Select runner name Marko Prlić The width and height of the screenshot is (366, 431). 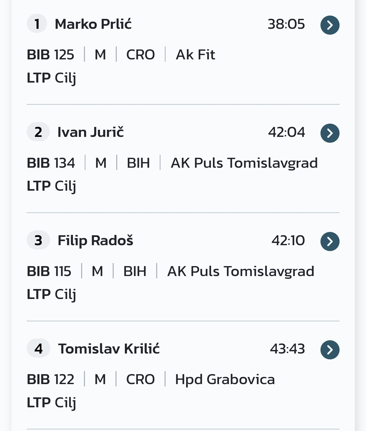[93, 24]
